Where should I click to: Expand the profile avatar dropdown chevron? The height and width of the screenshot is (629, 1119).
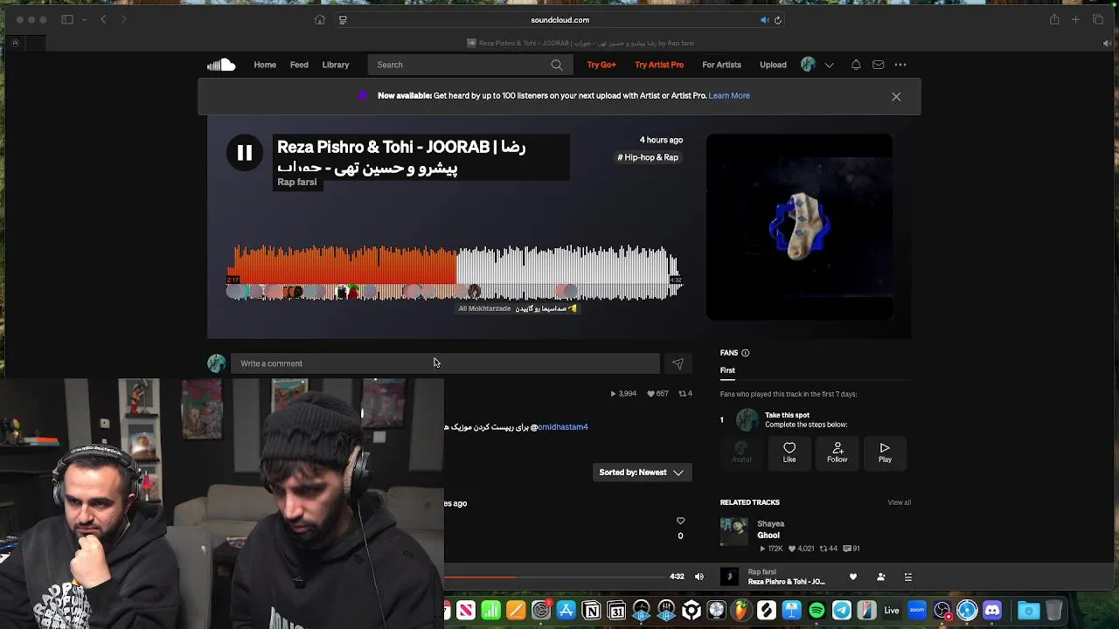(x=829, y=65)
